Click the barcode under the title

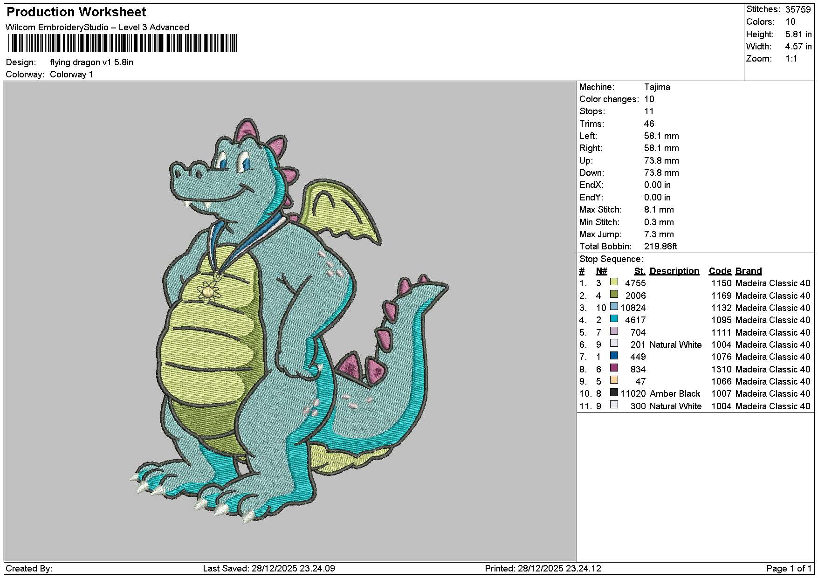[123, 43]
